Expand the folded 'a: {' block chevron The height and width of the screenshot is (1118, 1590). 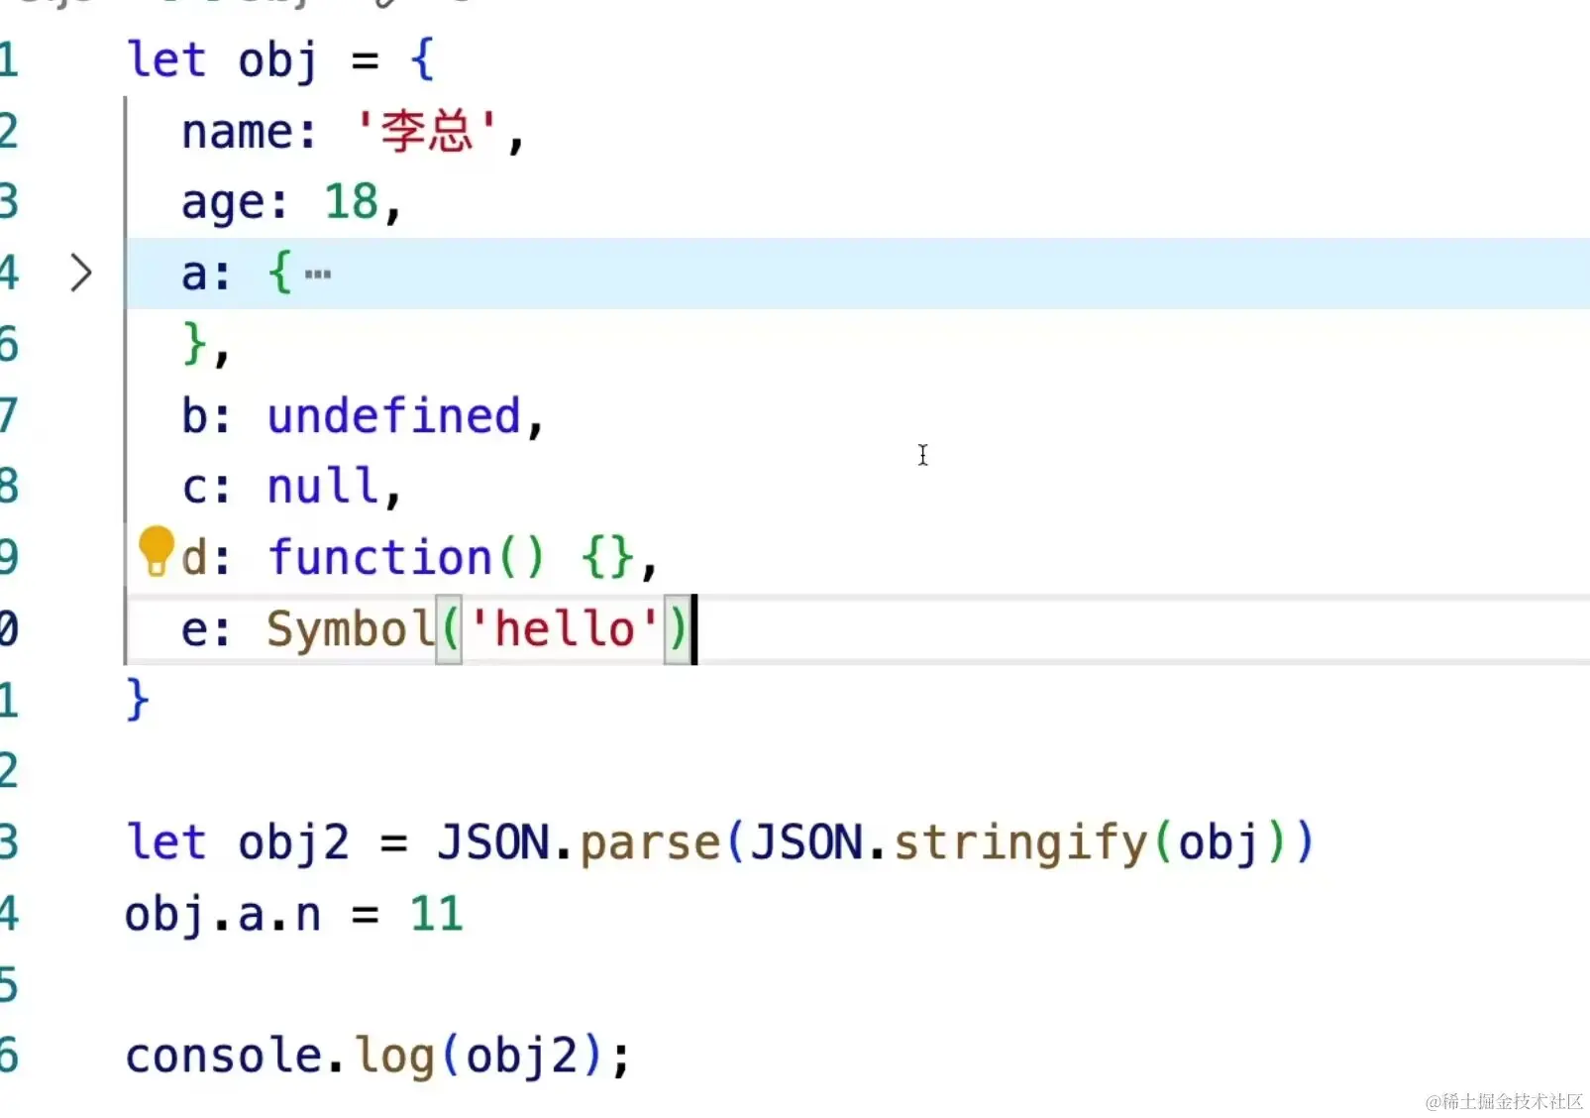[81, 273]
